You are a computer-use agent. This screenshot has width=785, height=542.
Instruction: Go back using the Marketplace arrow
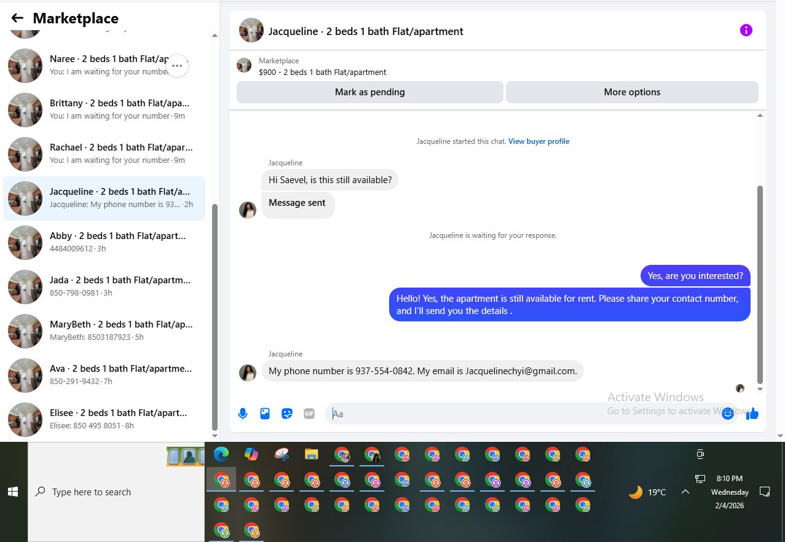tap(17, 18)
